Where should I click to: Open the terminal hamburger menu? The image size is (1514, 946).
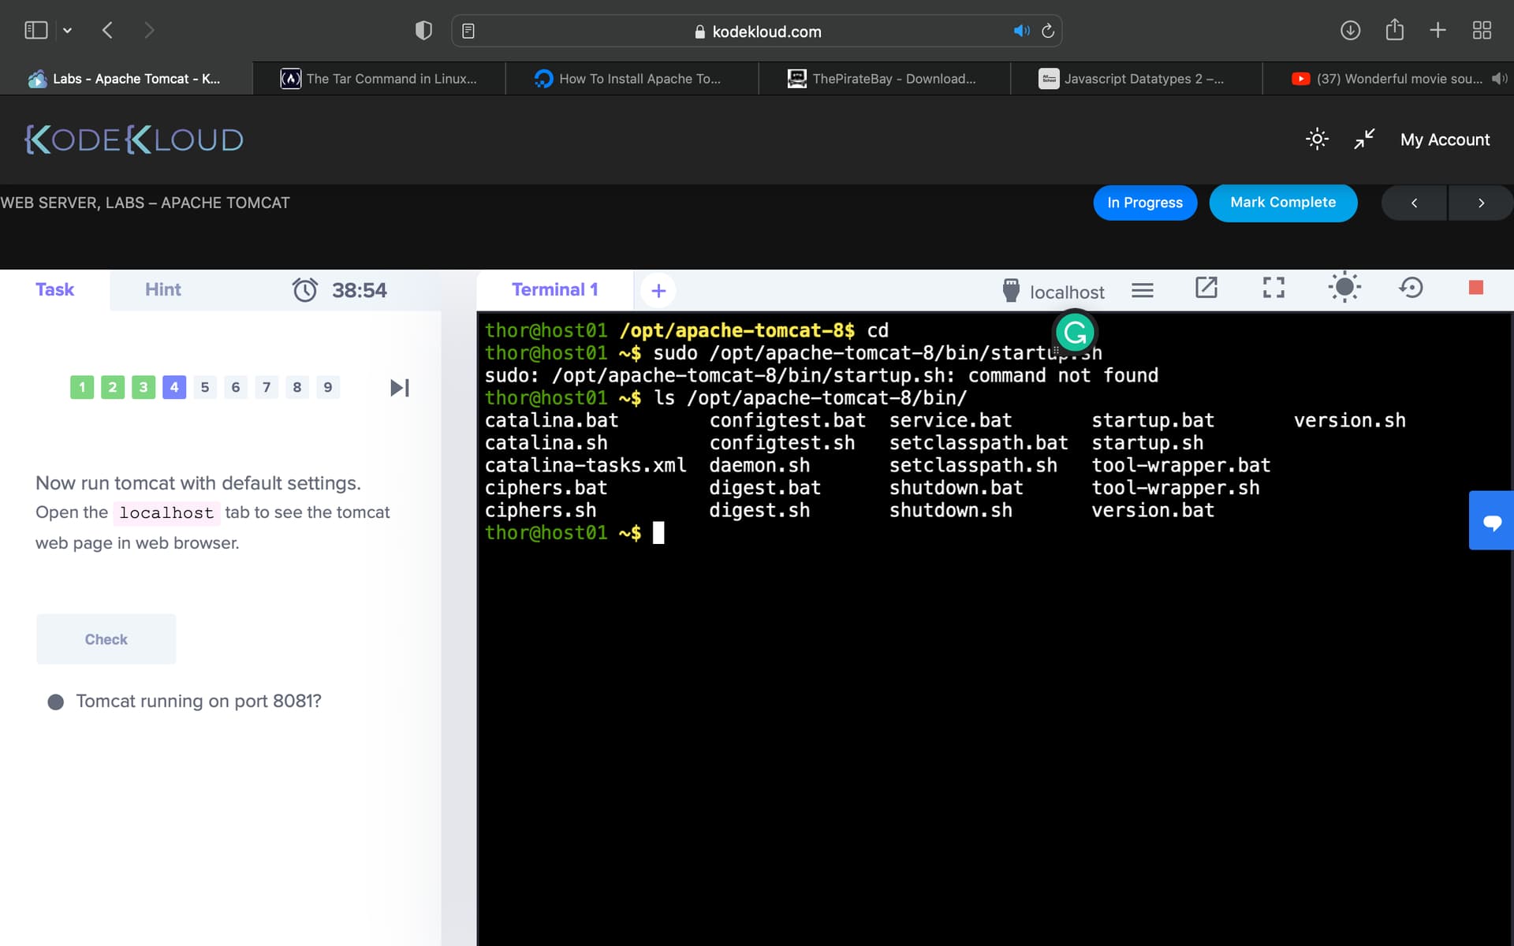pyautogui.click(x=1142, y=291)
